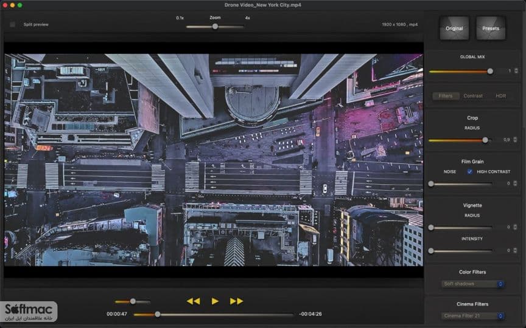This screenshot has height=328, width=526.
Task: Play the drone video
Action: coord(215,301)
